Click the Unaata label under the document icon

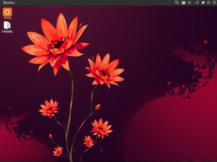click(7, 31)
